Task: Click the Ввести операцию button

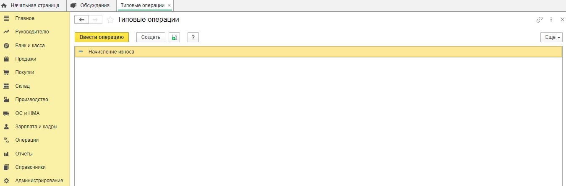Action: coord(102,37)
